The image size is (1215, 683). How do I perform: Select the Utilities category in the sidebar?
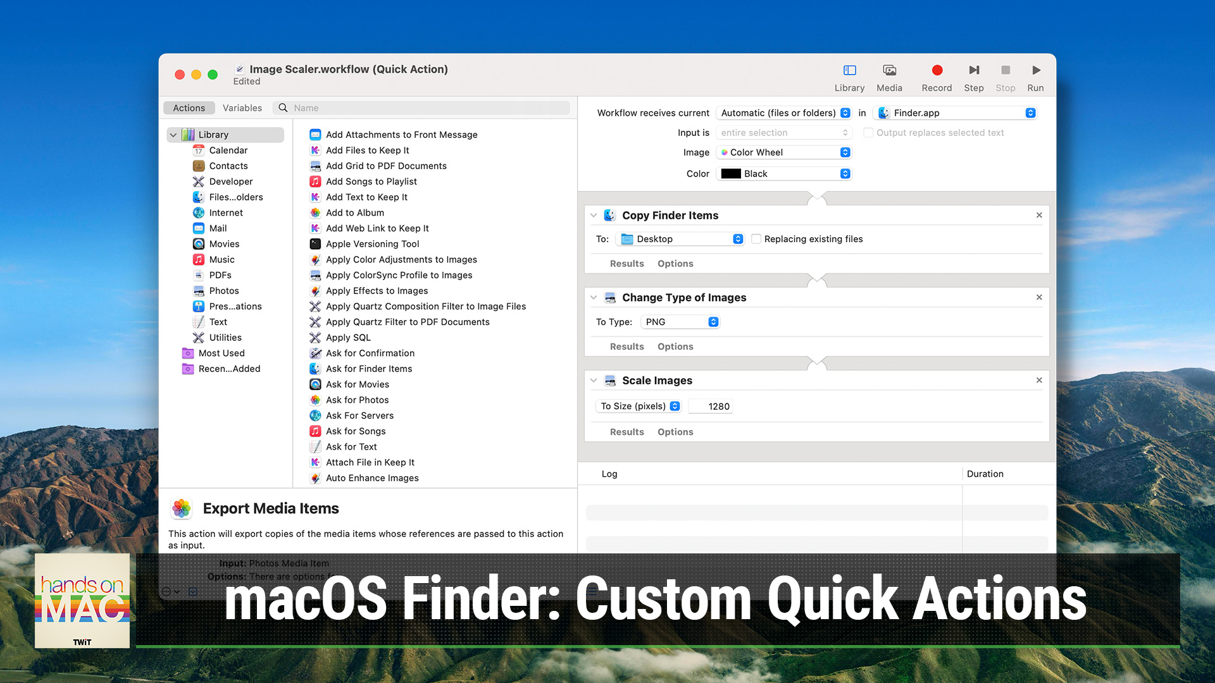pos(225,337)
